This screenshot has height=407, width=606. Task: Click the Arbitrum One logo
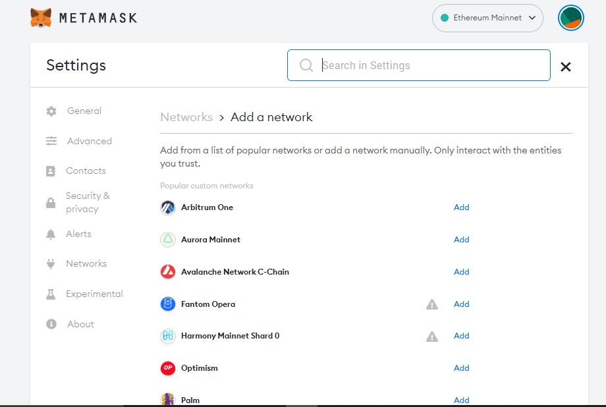[x=168, y=207]
